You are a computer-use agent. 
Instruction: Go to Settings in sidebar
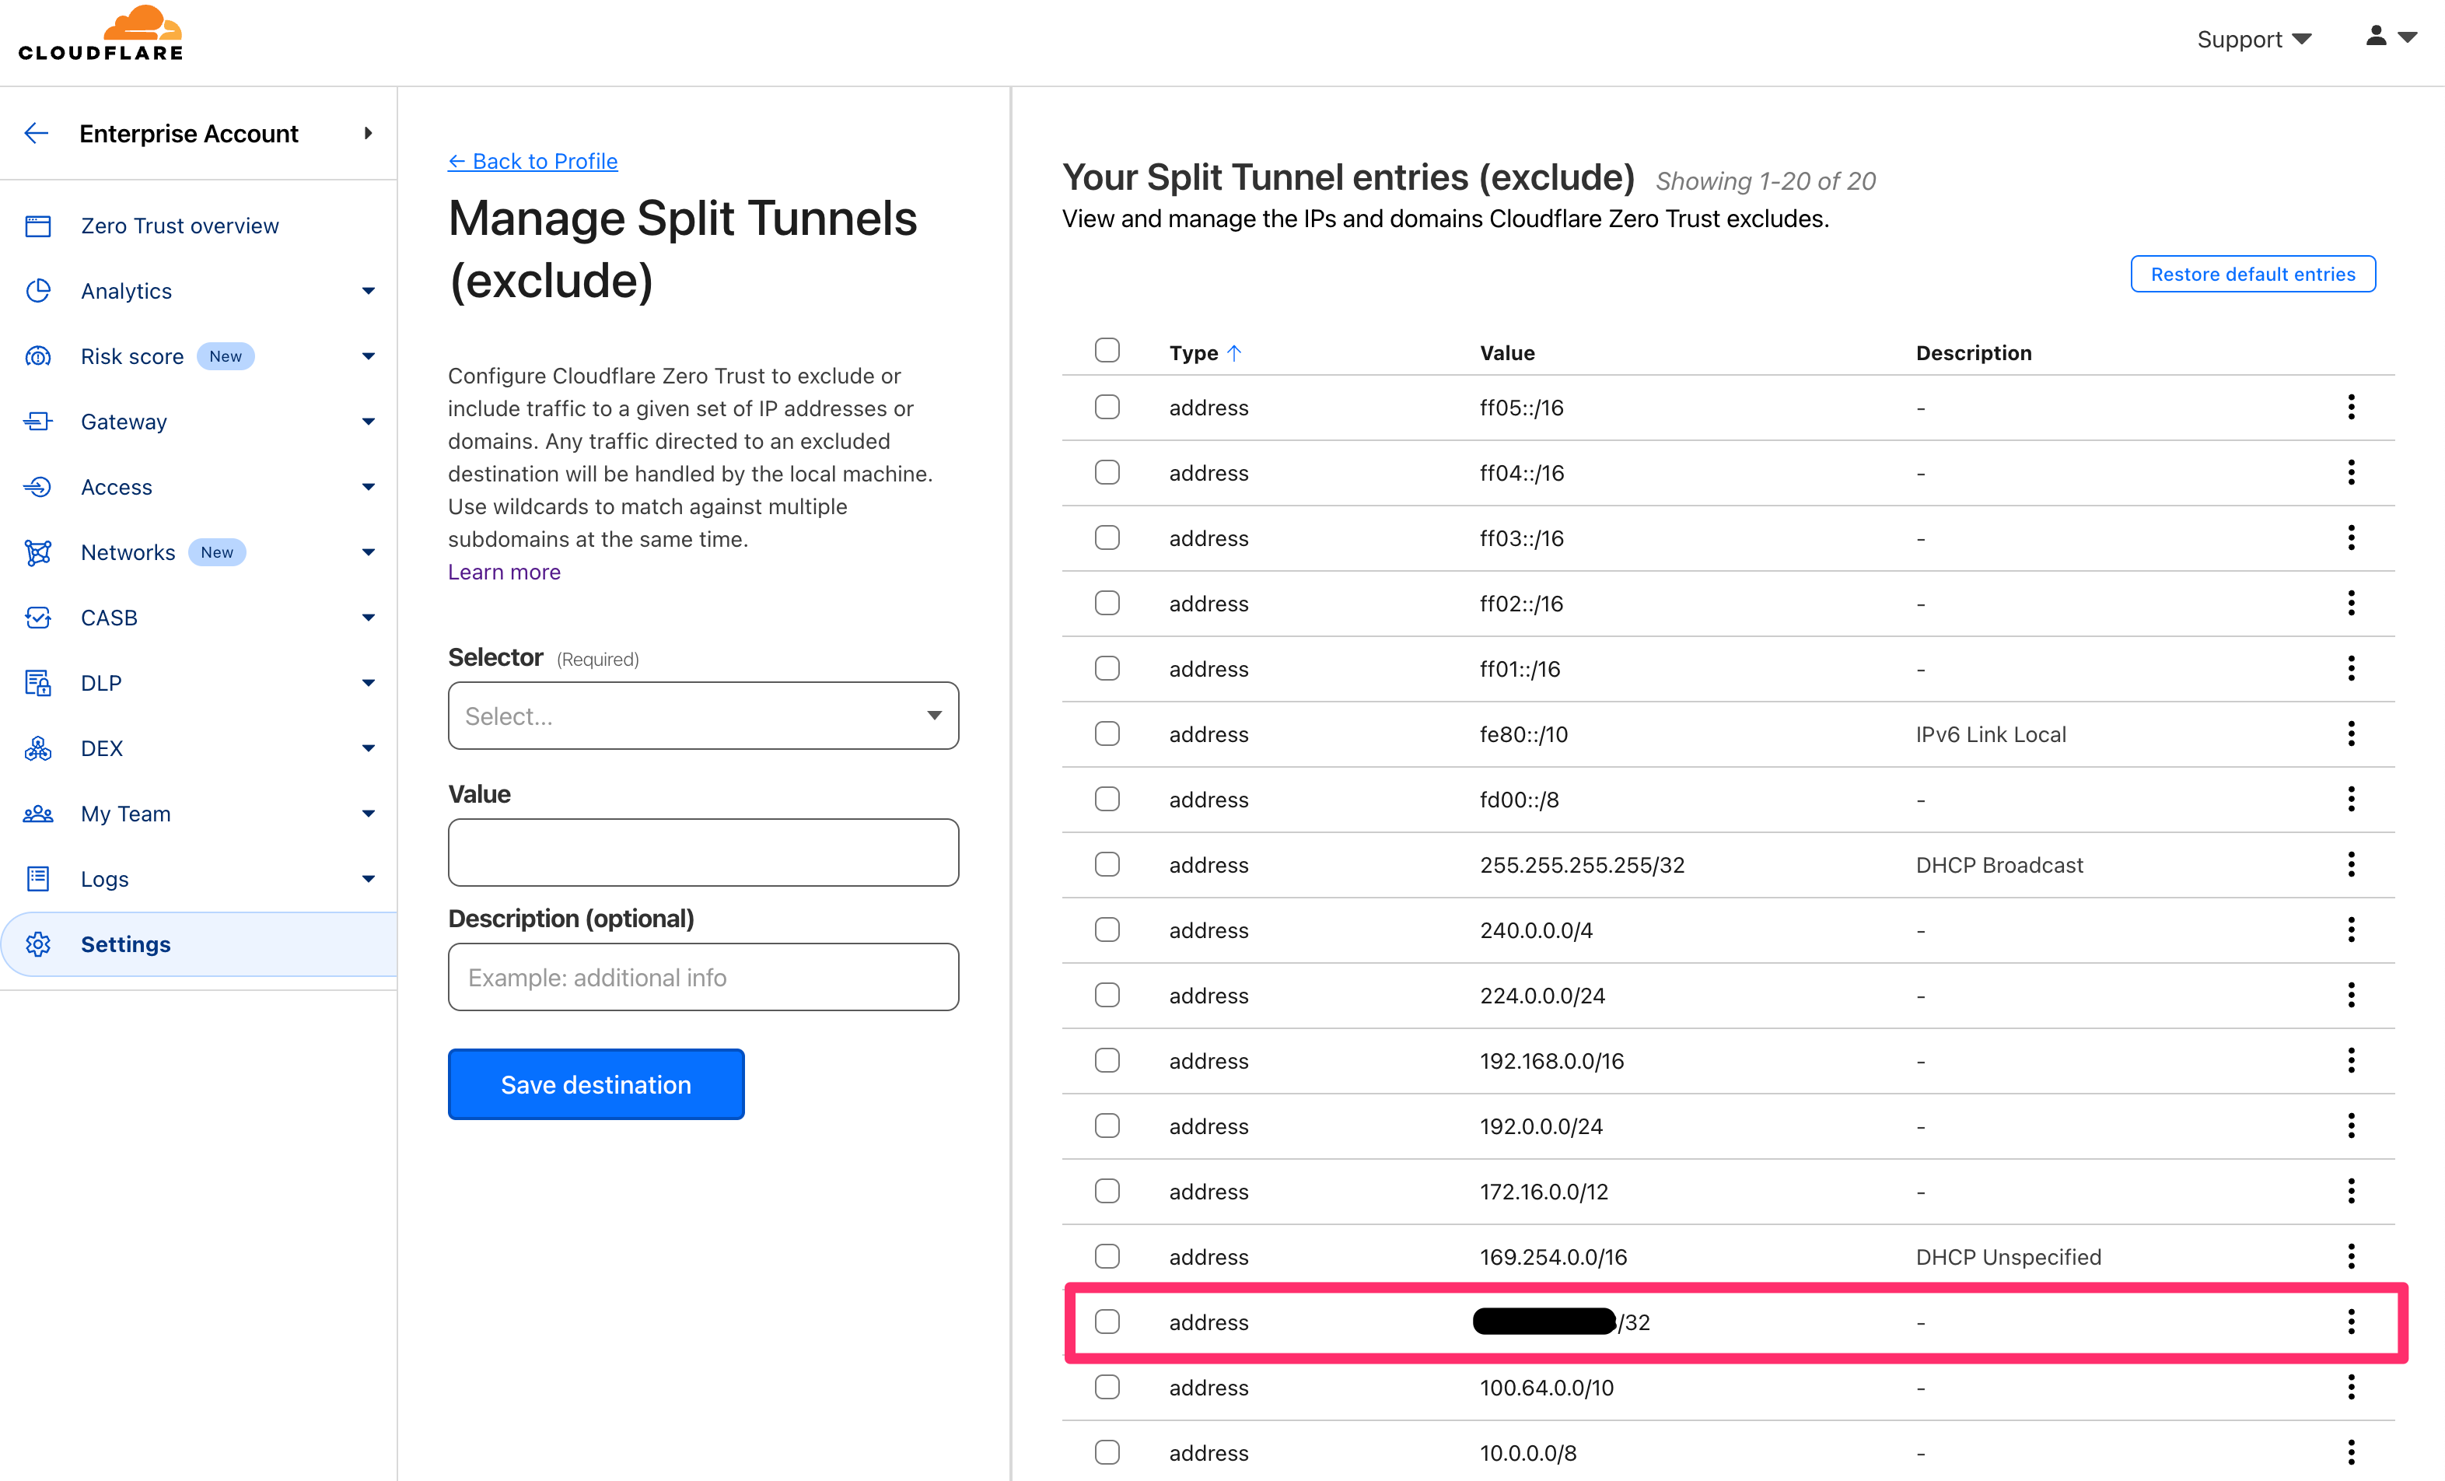click(126, 944)
